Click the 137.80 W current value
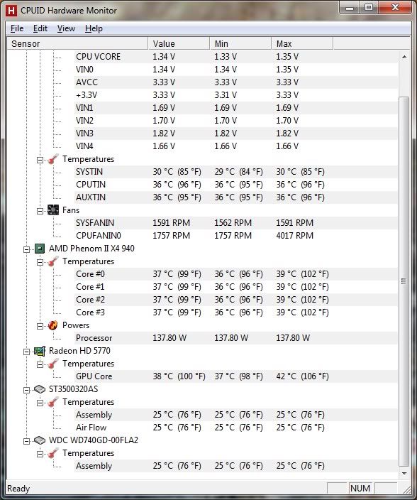The image size is (417, 500). tap(169, 337)
